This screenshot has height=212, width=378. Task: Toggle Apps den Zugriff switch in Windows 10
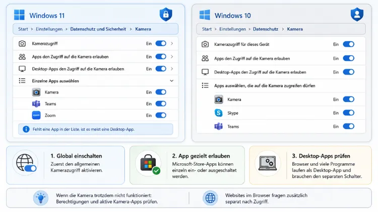coord(349,58)
